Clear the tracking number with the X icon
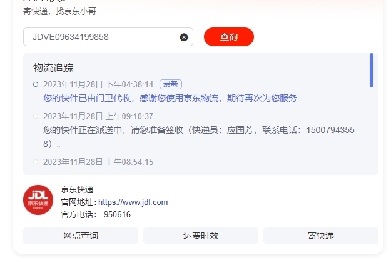The image size is (391, 258). (x=184, y=37)
